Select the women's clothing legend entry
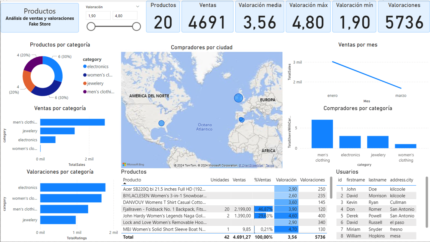Viewport: 430px width, 242px height. [x=98, y=75]
